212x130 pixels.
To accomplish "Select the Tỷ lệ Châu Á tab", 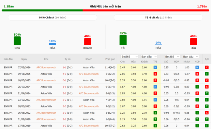I will coord(53,18).
